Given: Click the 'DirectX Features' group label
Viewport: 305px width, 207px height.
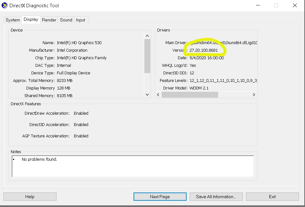Looking at the screenshot, I should 26,104.
